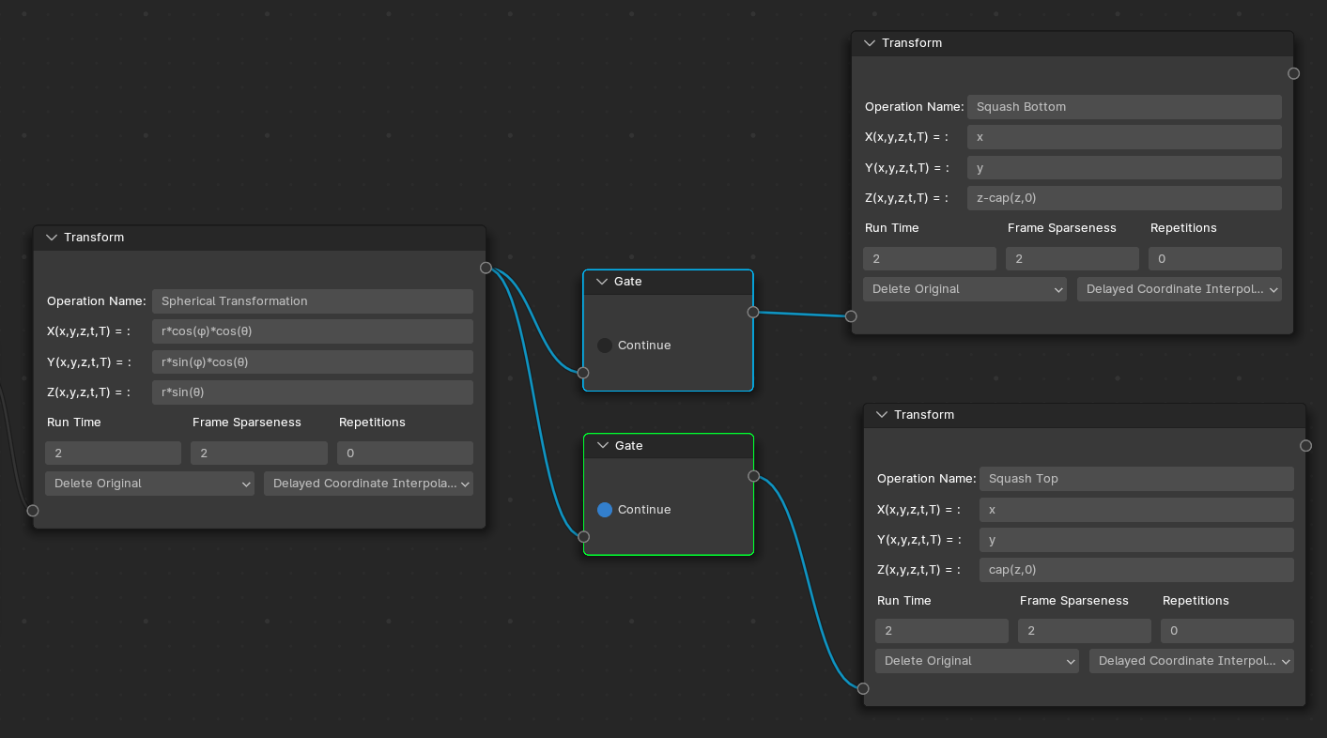Click Repetitions field in Squash Bottom node
The height and width of the screenshot is (738, 1327).
[1215, 259]
